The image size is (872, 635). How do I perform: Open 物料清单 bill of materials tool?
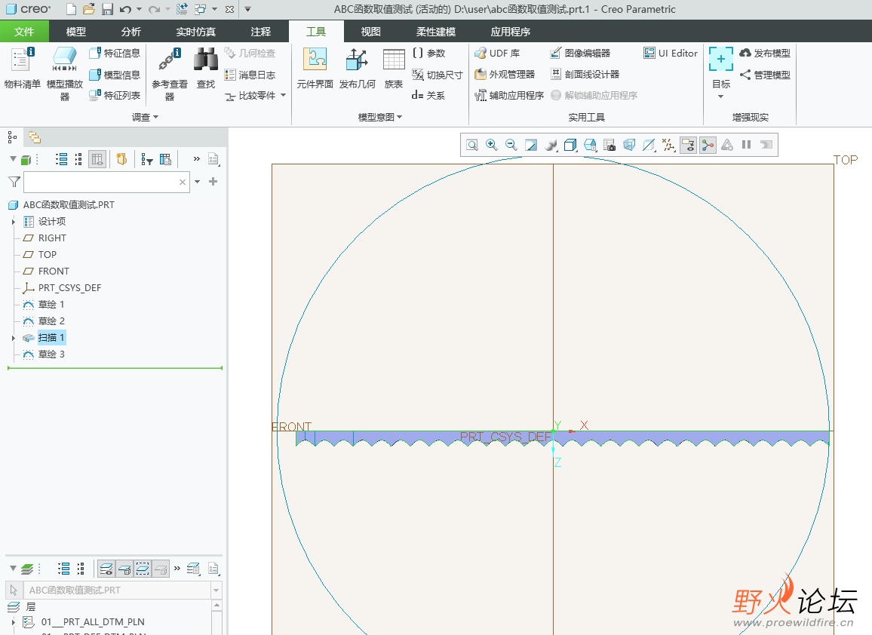click(22, 68)
